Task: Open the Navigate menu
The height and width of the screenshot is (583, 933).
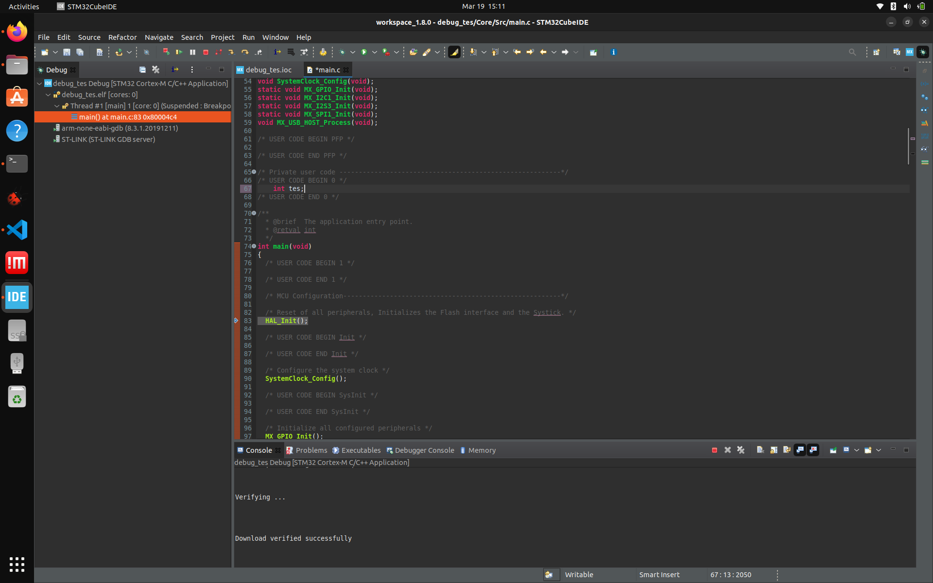Action: coord(159,37)
